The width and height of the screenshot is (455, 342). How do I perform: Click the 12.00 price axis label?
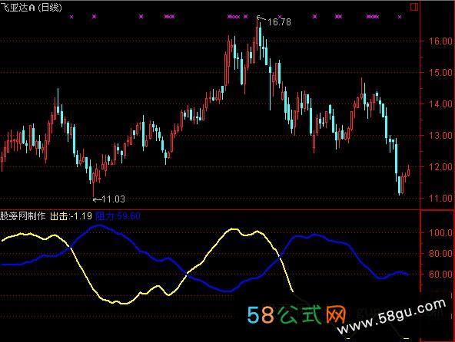click(x=440, y=167)
